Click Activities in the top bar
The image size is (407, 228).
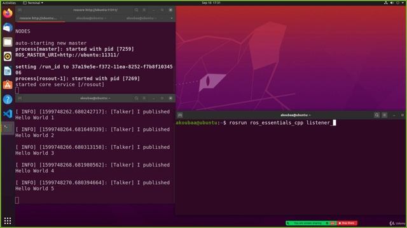9,3
